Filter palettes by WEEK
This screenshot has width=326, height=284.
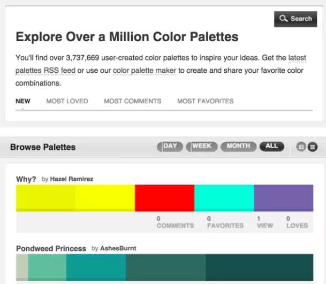pos(201,147)
